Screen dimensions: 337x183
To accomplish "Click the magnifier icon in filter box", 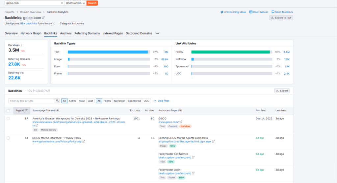I will coord(57,101).
